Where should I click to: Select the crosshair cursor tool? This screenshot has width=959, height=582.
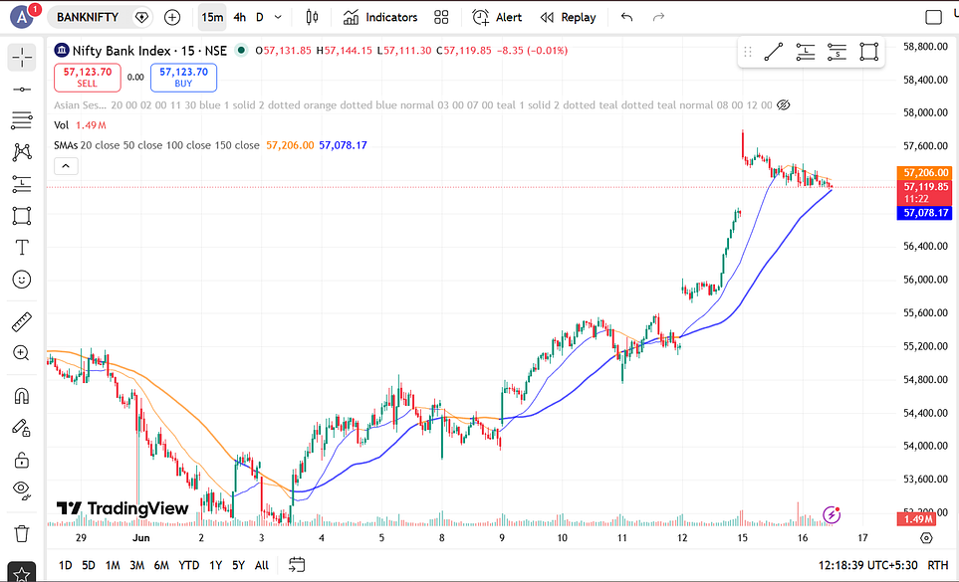22,58
